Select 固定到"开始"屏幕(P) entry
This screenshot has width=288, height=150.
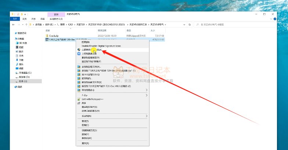91,62
